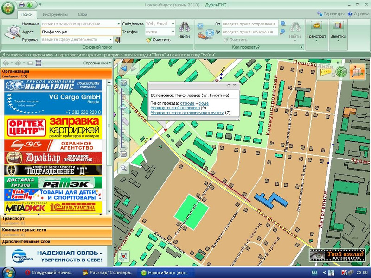Expand the Телефон number dropdown arrow

[173, 32]
